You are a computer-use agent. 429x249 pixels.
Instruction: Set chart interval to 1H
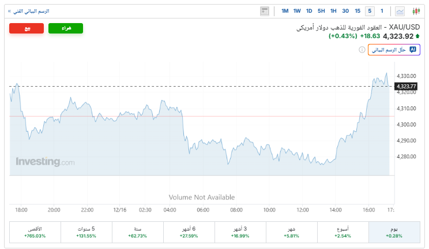[x=333, y=11]
